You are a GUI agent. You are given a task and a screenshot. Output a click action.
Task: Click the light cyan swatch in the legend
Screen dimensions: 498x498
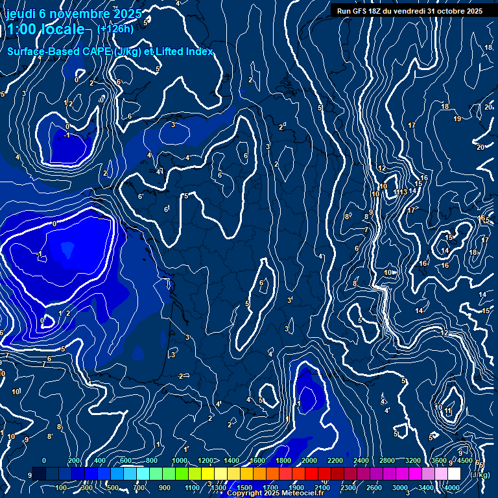143,473
